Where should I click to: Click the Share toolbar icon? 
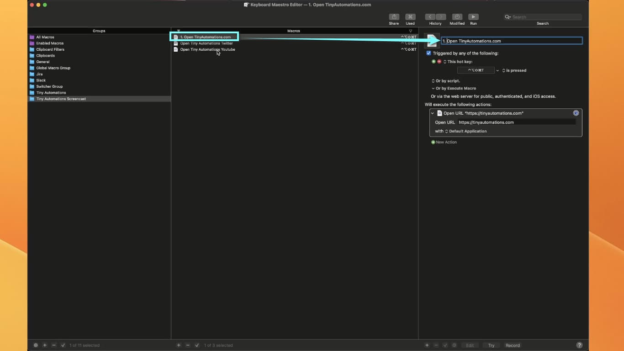(394, 17)
